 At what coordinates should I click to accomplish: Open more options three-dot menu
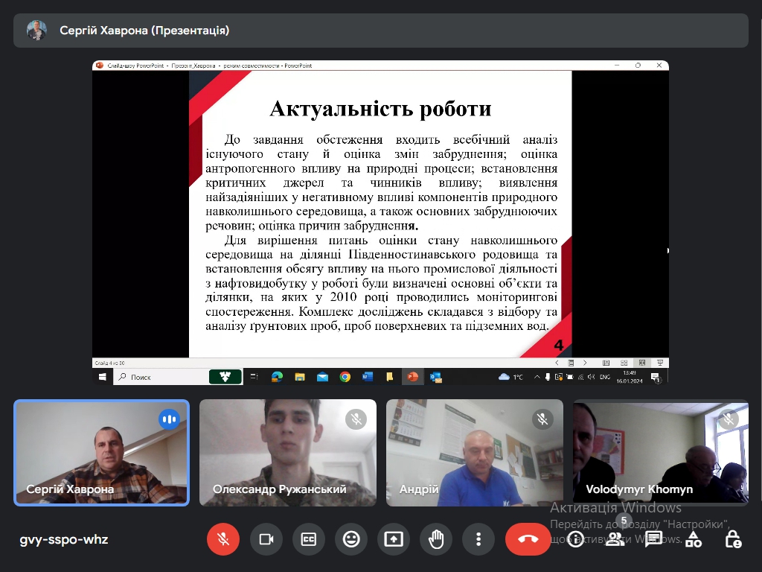[478, 539]
